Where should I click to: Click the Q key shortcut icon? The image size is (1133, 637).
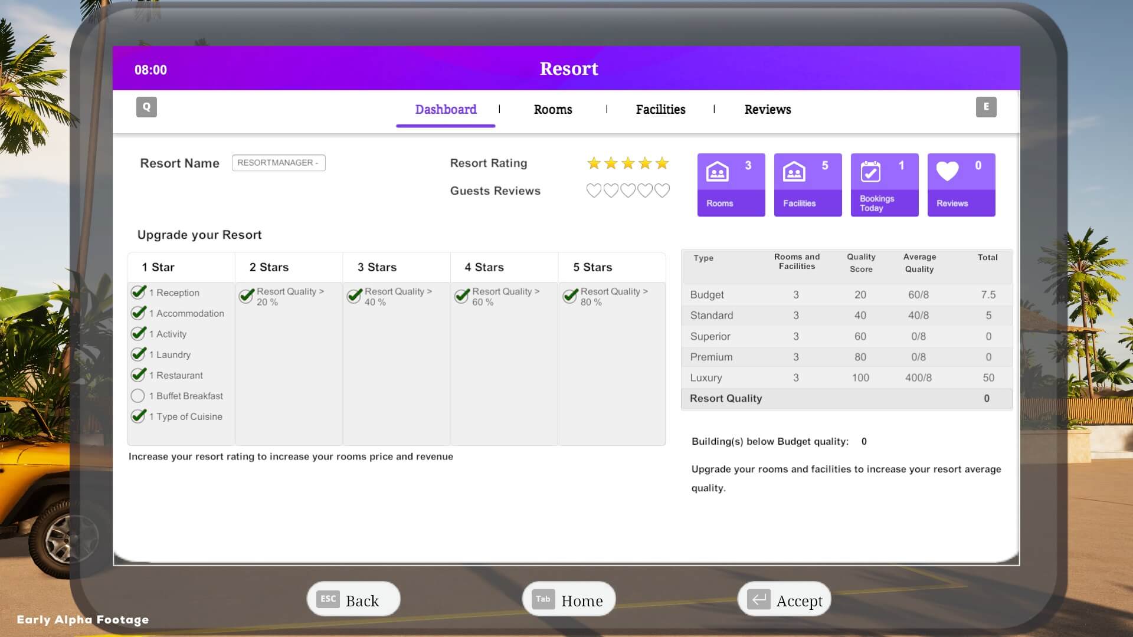pyautogui.click(x=146, y=107)
